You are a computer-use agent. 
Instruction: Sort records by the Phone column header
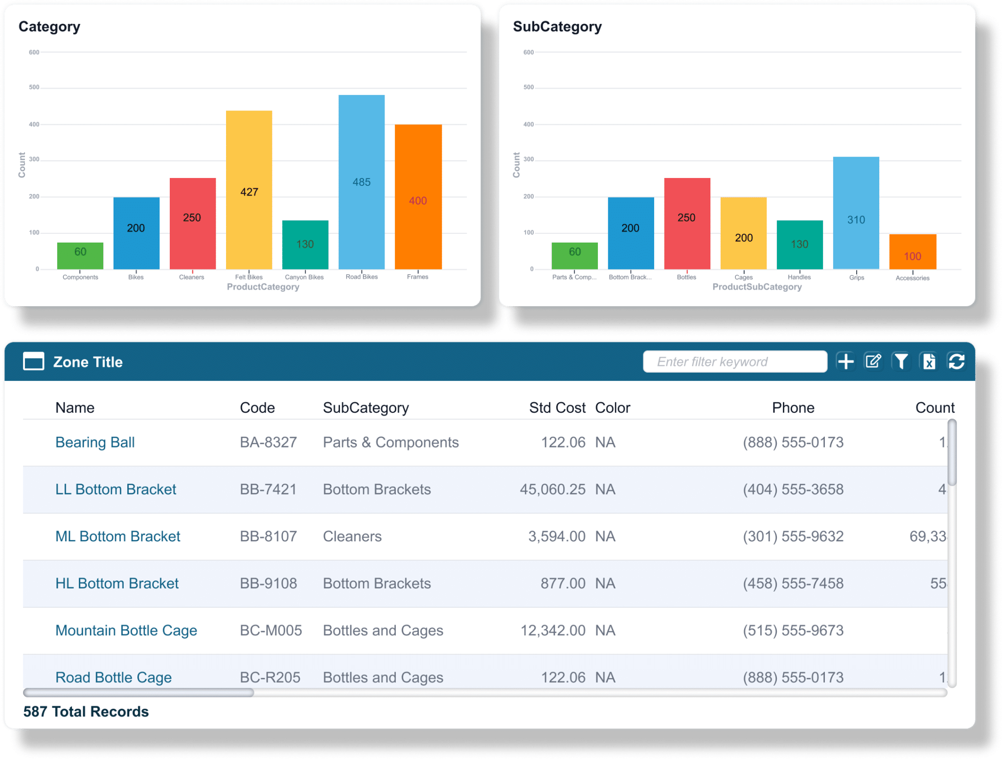(x=793, y=407)
